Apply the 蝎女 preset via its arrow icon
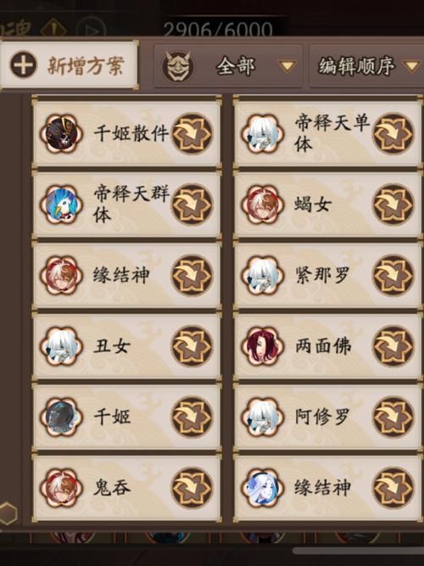The height and width of the screenshot is (566, 424). click(393, 205)
